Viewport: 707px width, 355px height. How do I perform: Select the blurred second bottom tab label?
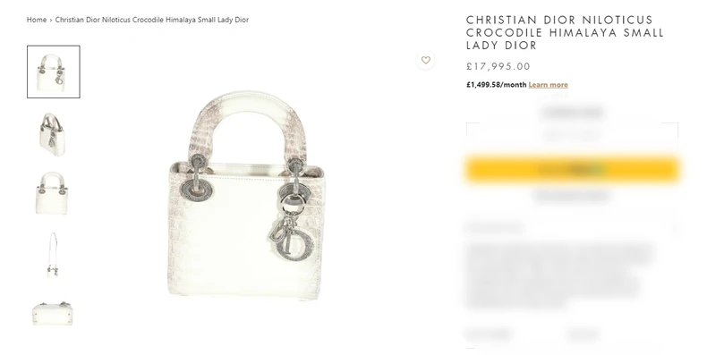click(x=583, y=334)
